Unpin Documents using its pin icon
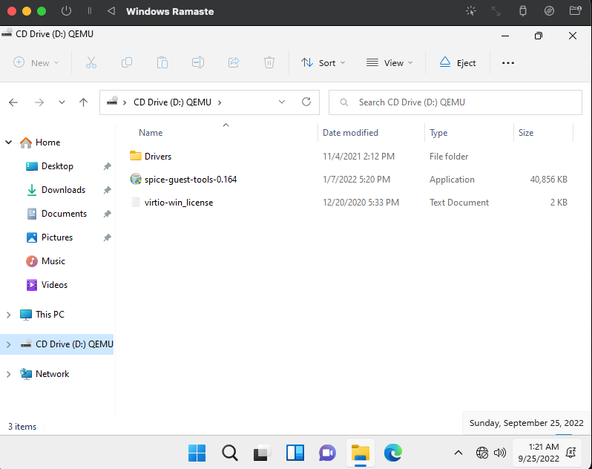This screenshot has width=592, height=469. click(x=108, y=214)
